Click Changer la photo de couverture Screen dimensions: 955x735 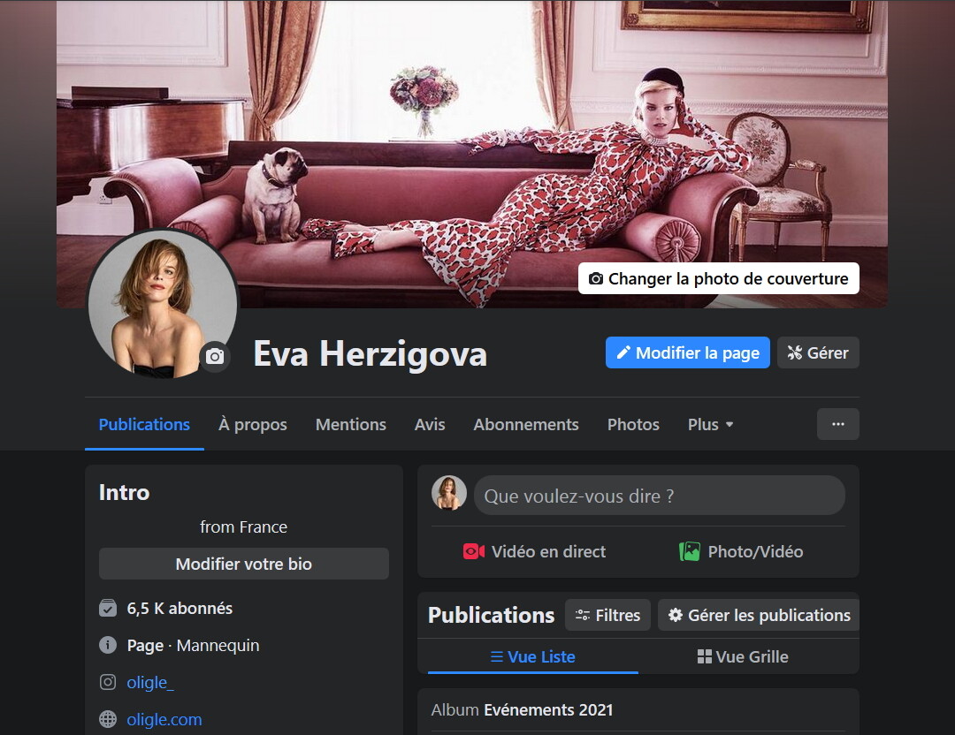click(x=718, y=278)
